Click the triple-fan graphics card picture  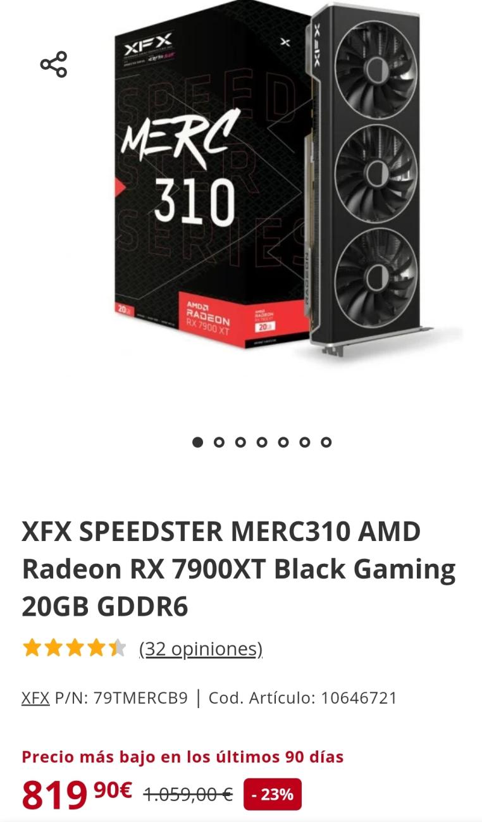coord(373,180)
